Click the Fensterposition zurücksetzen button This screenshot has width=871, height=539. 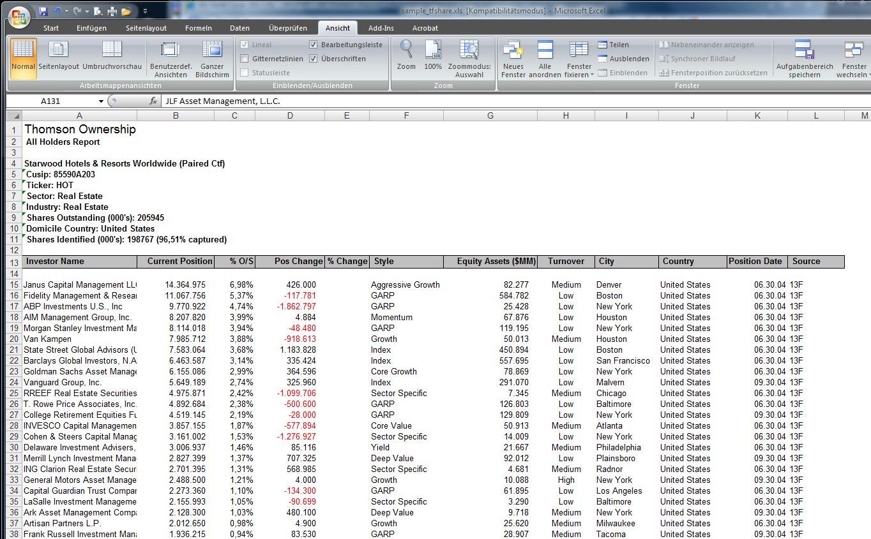713,73
